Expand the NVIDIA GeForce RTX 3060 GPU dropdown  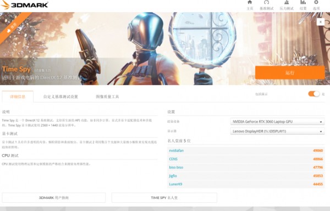pos(277,122)
